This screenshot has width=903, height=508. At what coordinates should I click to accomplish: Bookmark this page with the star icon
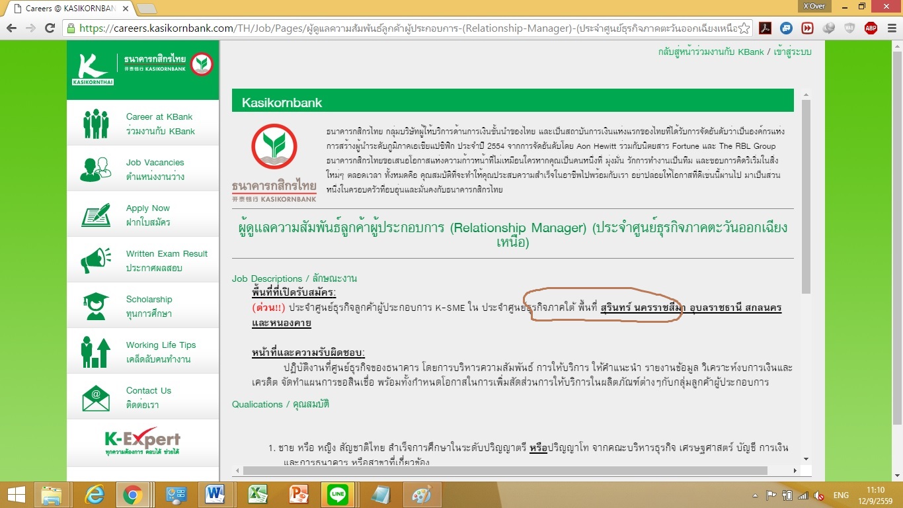[x=744, y=28]
